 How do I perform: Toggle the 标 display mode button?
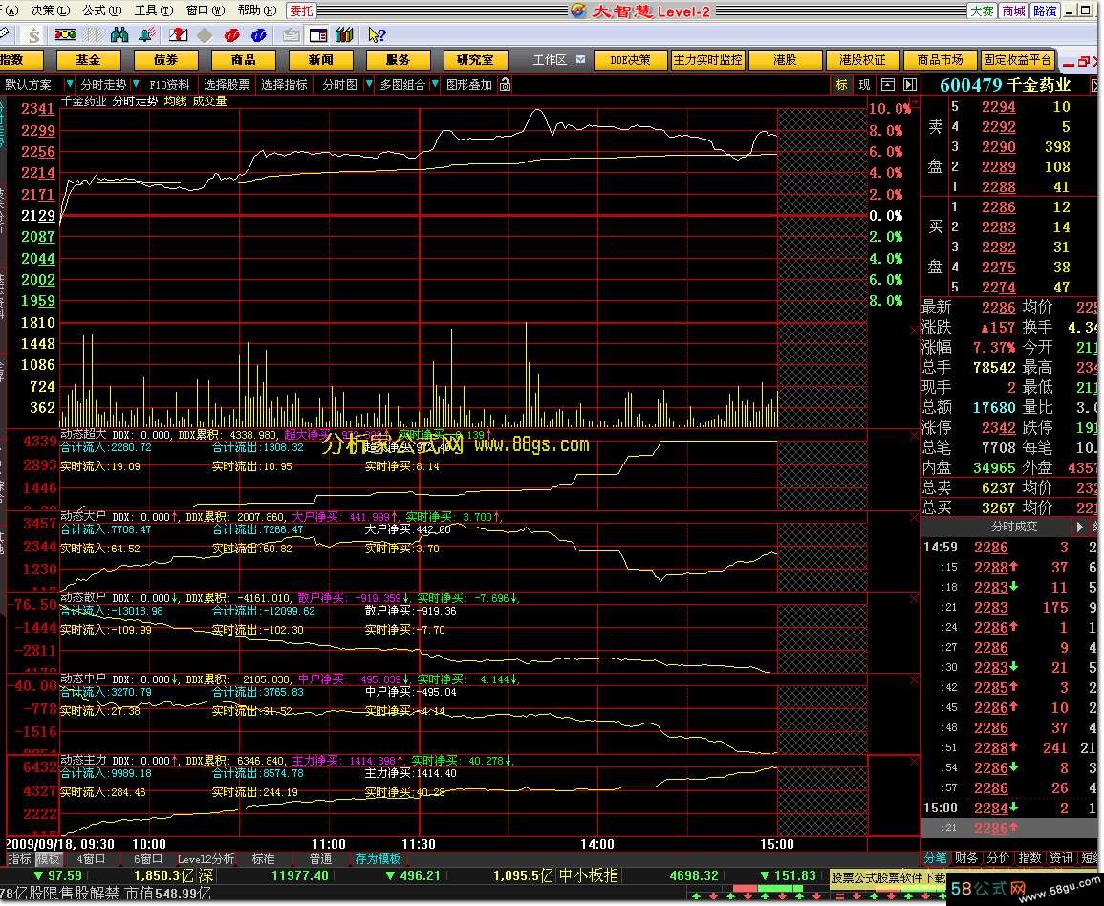click(841, 84)
